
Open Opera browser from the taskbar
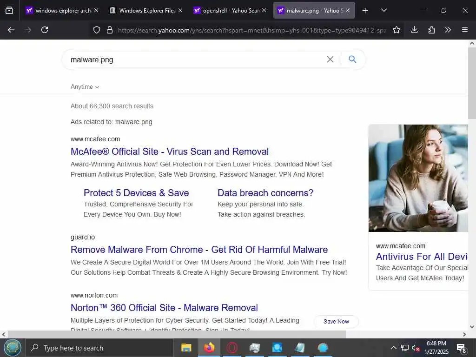232,348
